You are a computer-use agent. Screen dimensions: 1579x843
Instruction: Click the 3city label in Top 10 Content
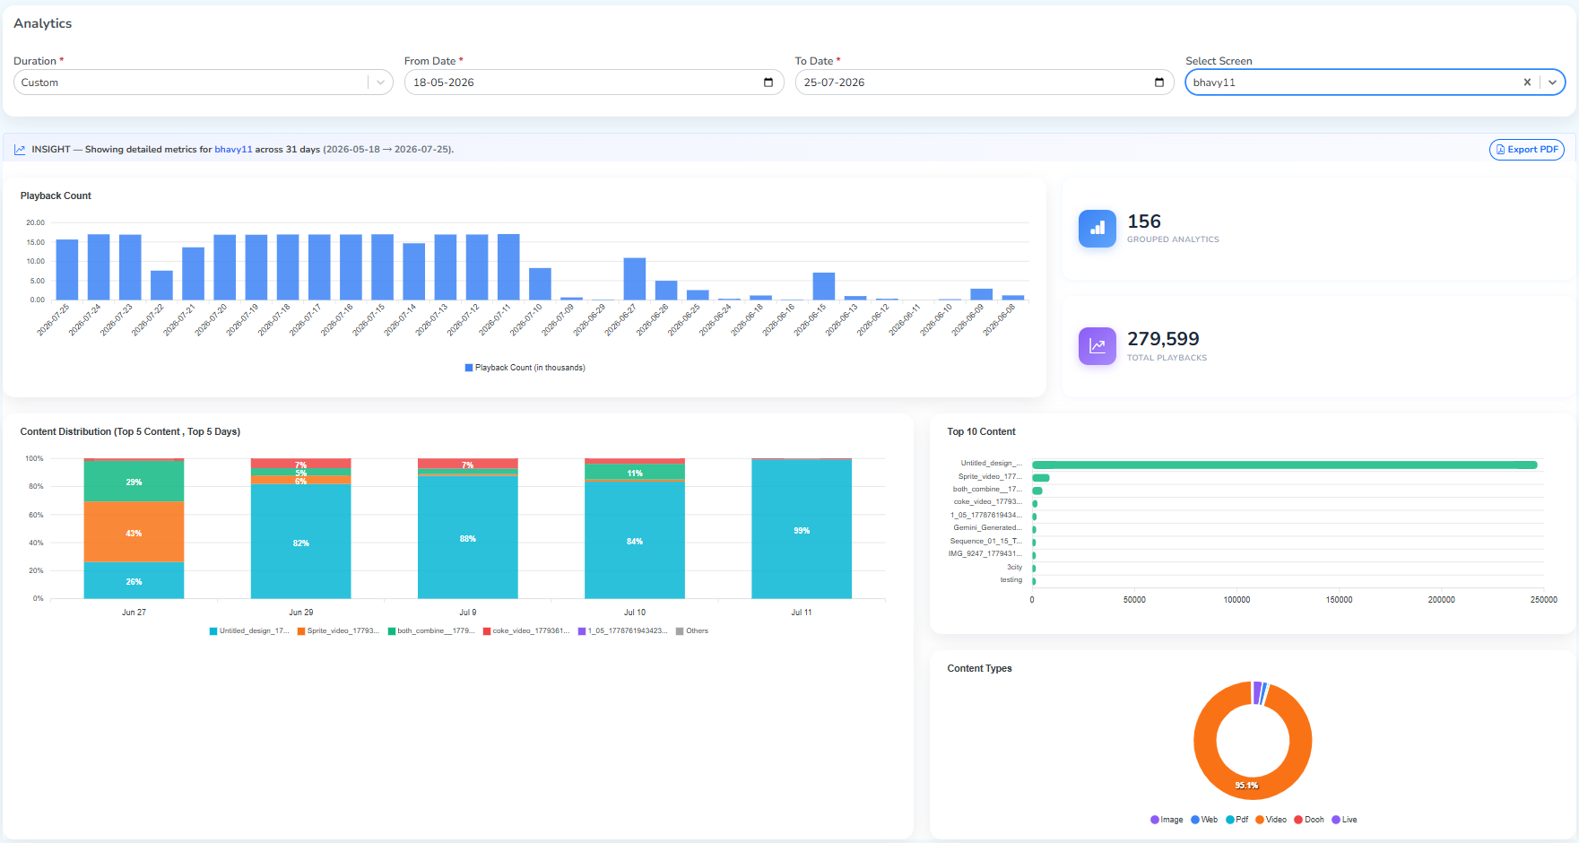pyautogui.click(x=1014, y=568)
